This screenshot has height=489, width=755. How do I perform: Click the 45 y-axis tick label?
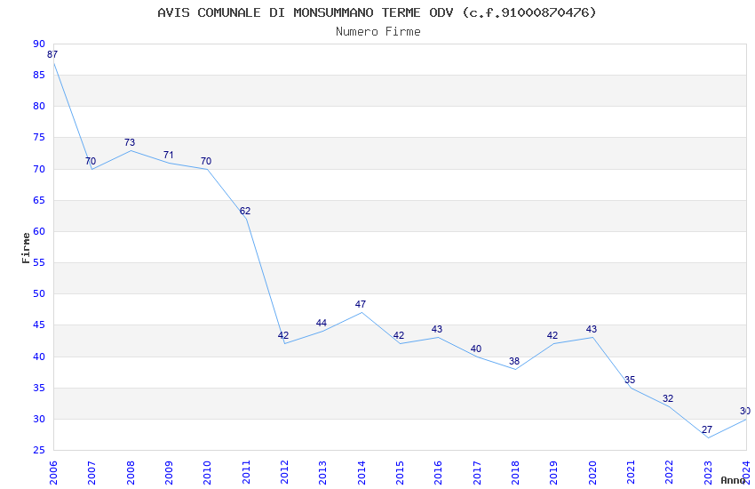click(x=39, y=325)
